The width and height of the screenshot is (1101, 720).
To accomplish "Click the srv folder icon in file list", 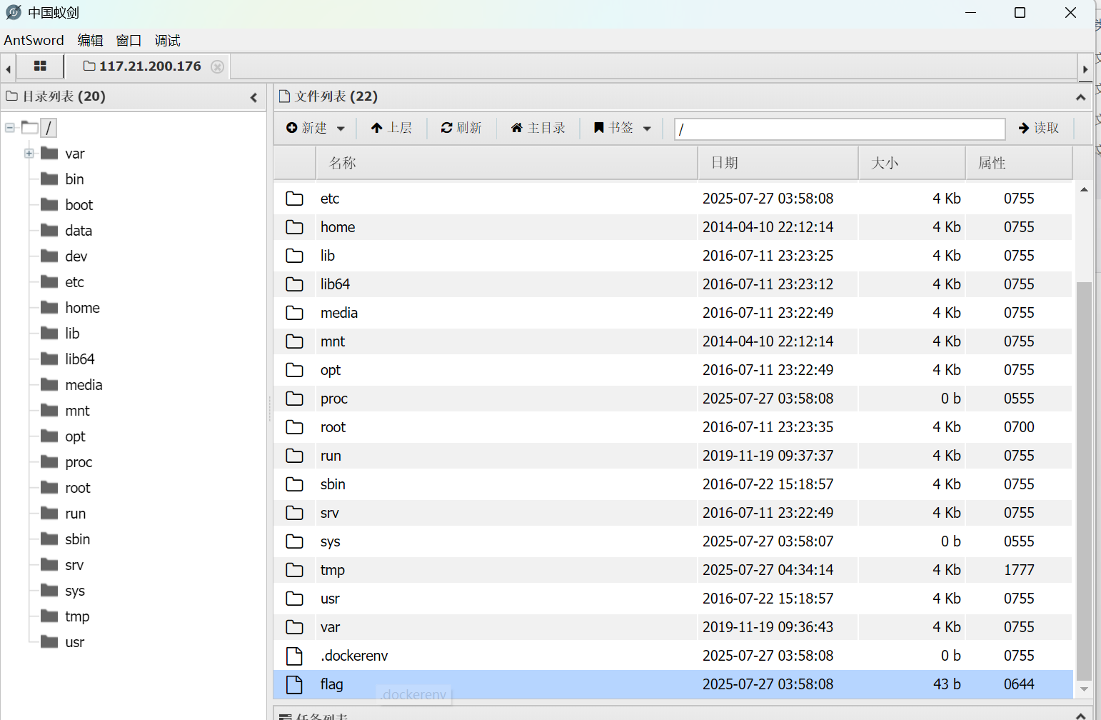I will 294,513.
